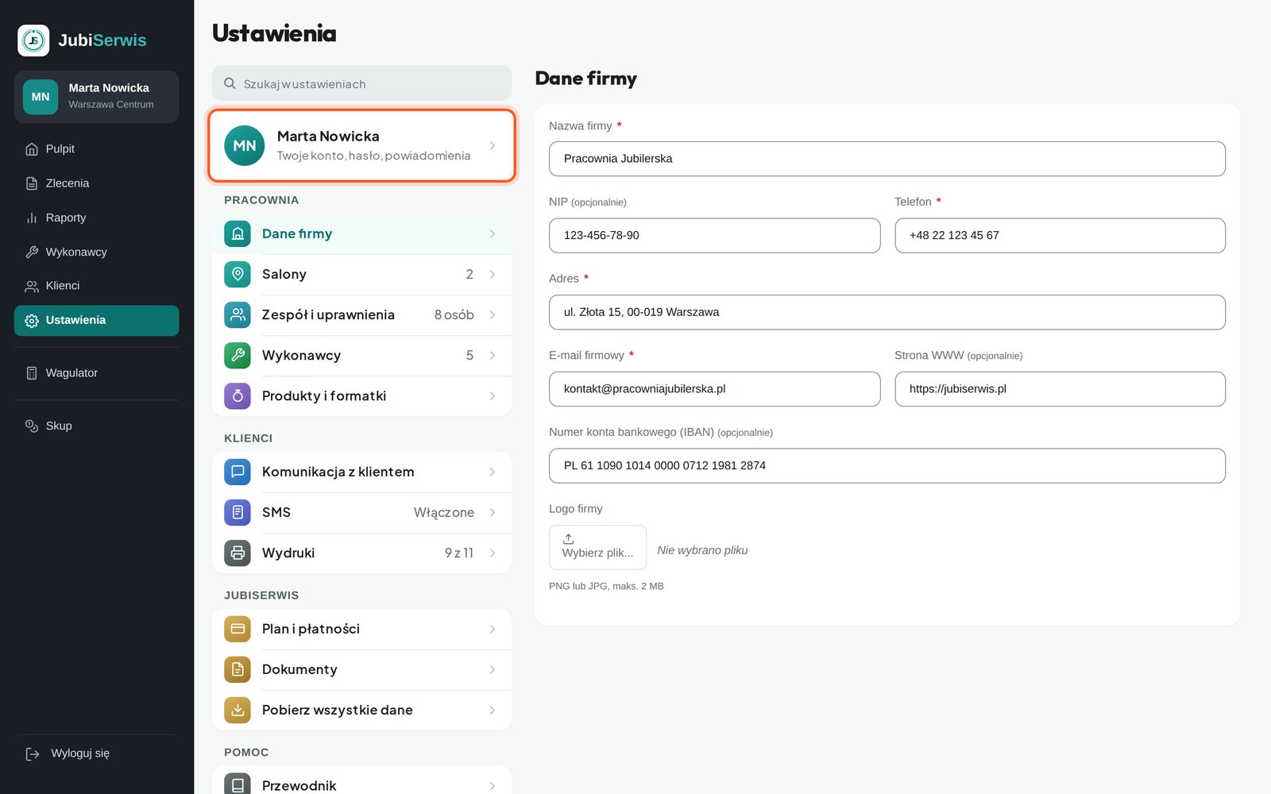
Task: Click the Raporty chart icon
Action: (x=32, y=218)
